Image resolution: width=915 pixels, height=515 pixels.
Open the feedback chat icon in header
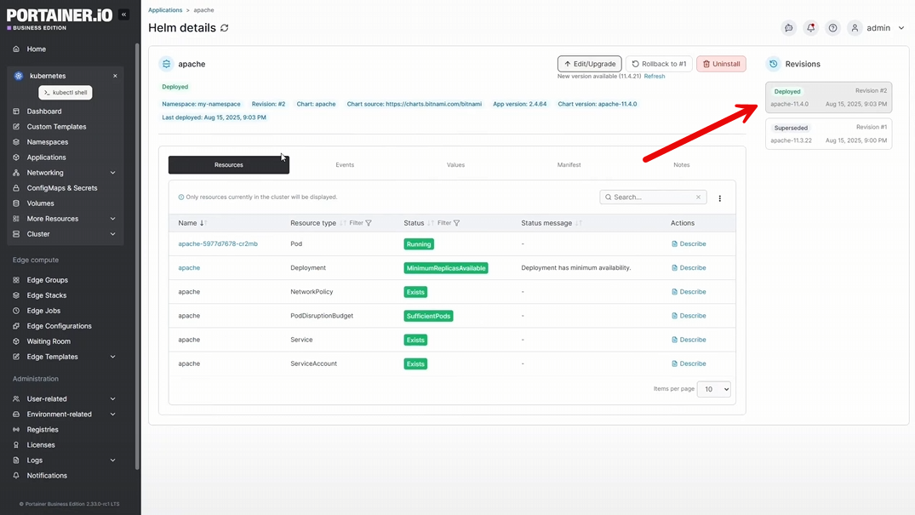[788, 28]
